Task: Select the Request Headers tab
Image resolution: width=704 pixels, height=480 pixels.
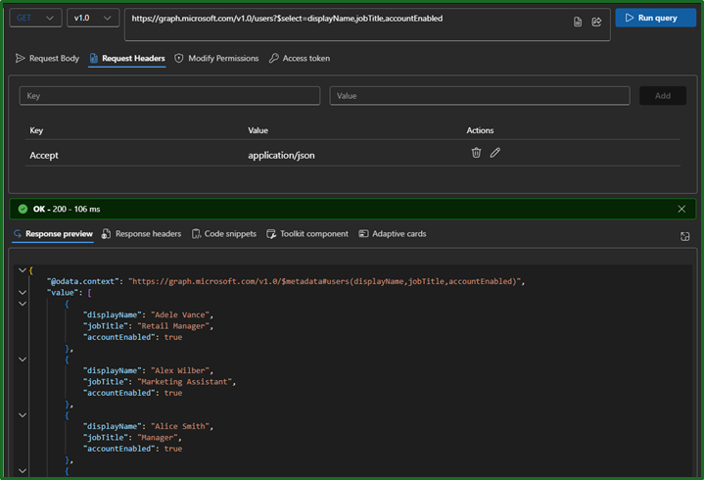Action: (127, 59)
